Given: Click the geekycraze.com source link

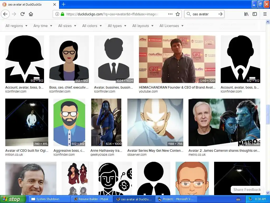Looking at the screenshot, I should [x=102, y=155].
